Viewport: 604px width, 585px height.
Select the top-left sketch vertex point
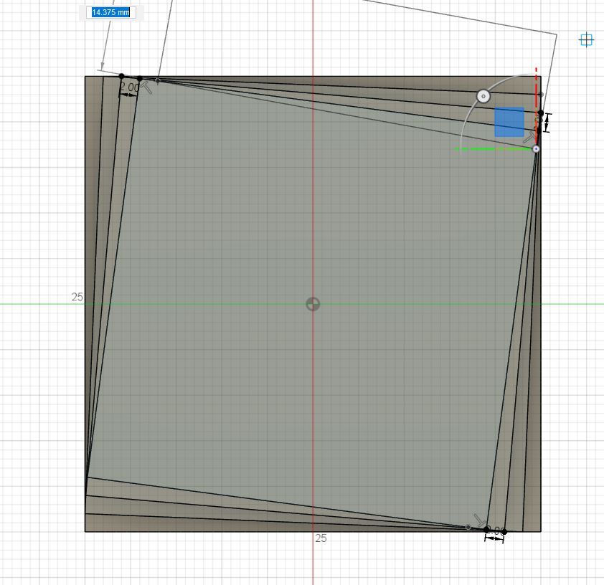point(121,75)
